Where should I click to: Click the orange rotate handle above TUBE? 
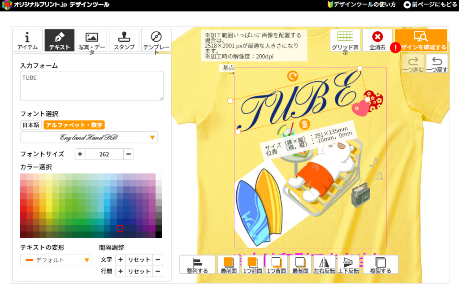click(x=292, y=76)
